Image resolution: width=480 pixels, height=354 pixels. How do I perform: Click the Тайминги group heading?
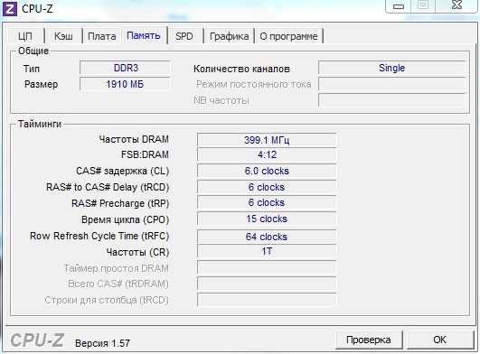40,124
